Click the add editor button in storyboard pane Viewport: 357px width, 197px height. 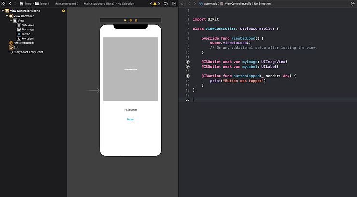point(173,3)
